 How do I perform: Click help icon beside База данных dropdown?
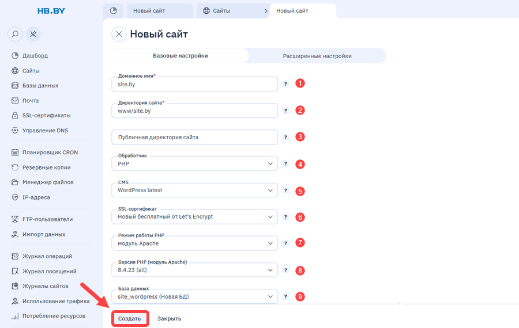285,296
